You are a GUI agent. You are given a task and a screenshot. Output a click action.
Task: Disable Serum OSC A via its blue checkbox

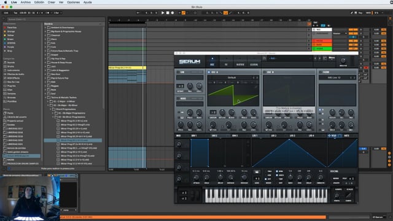pyautogui.click(x=209, y=72)
